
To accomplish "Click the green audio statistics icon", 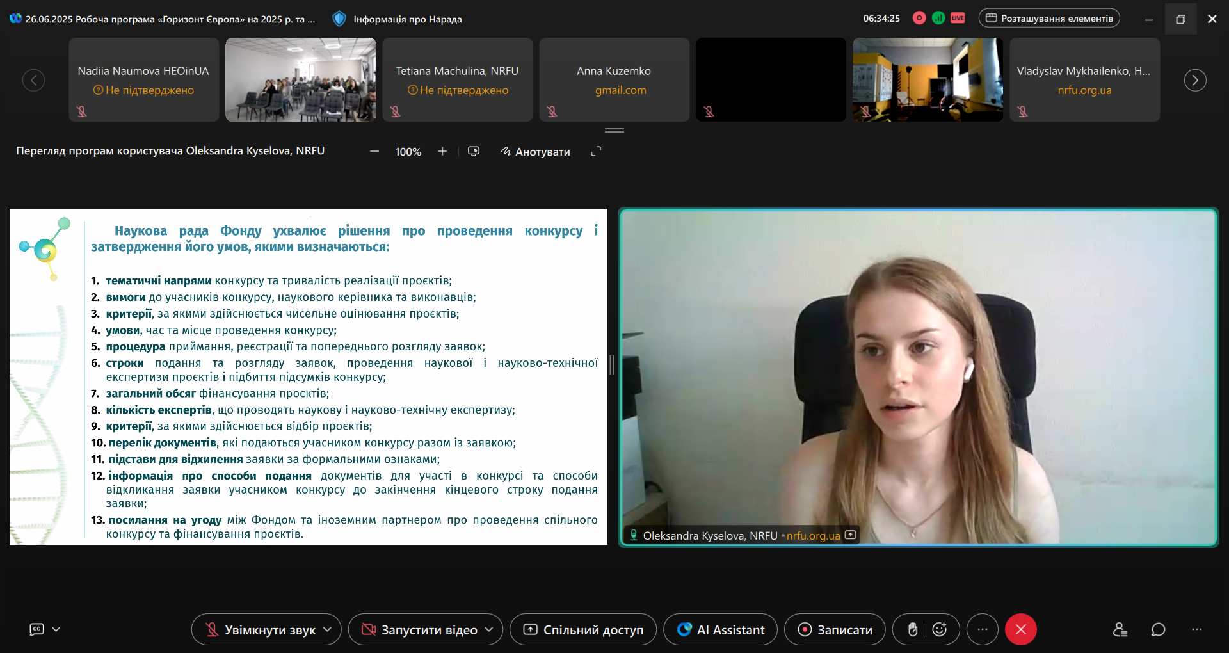I will (x=938, y=18).
